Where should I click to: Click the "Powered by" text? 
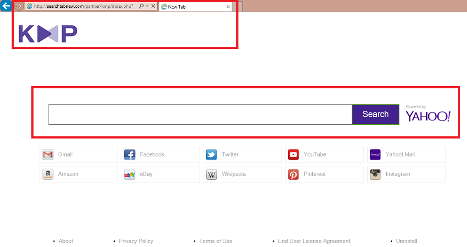click(x=416, y=107)
